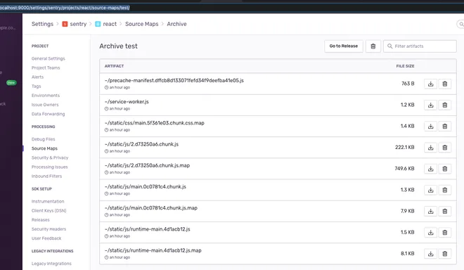Download runtime-main.4d1acb12.js (1.5 KB)
The width and height of the screenshot is (464, 270).
[x=430, y=233]
